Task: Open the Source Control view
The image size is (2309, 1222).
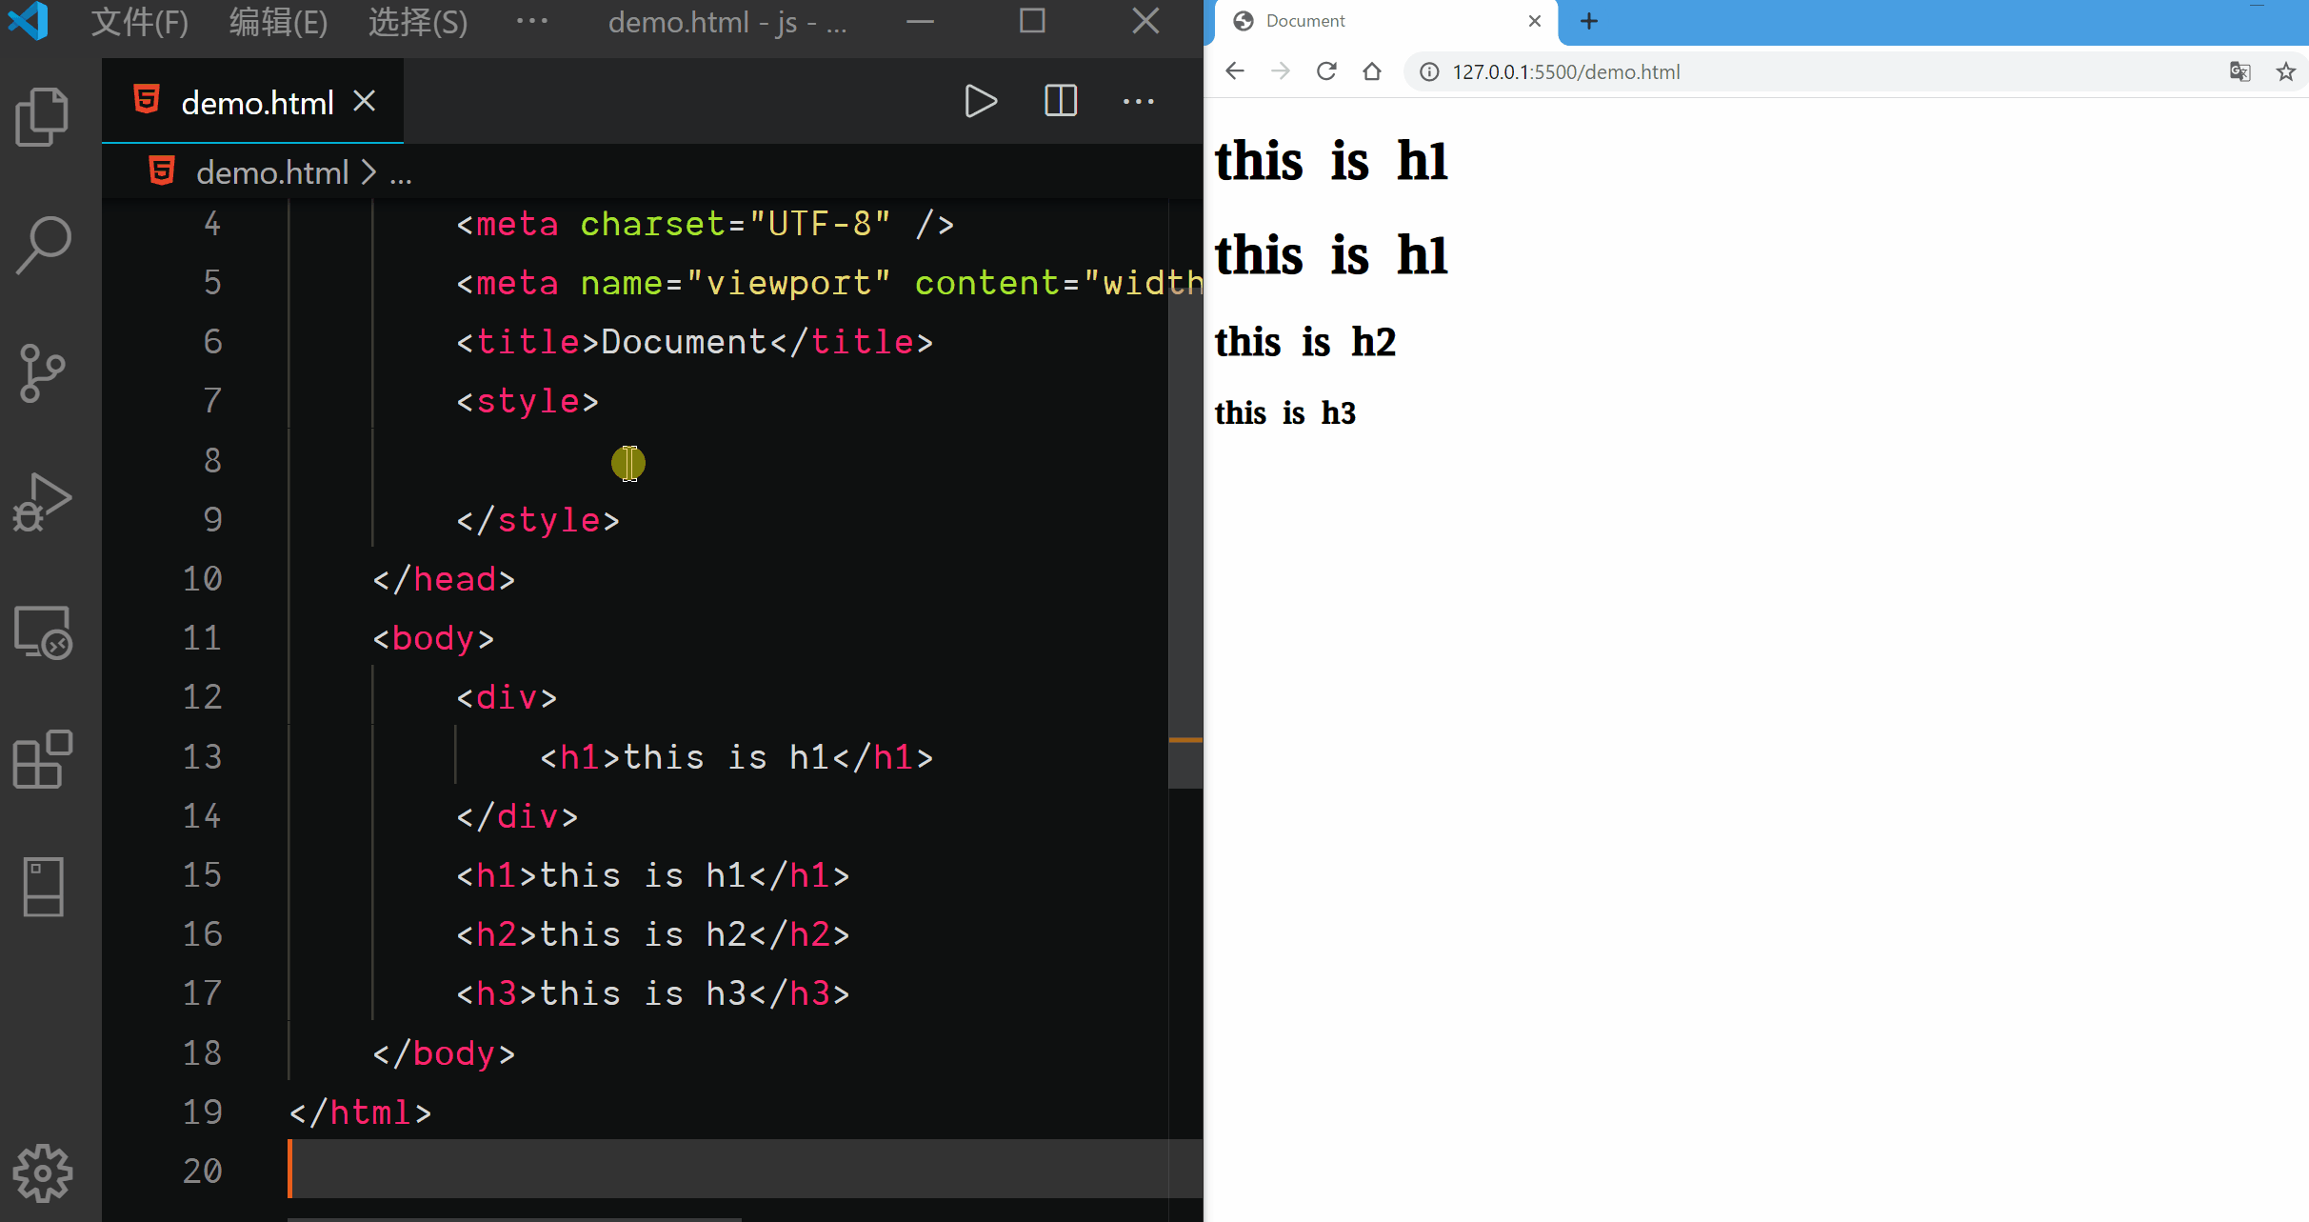Action: (x=43, y=372)
